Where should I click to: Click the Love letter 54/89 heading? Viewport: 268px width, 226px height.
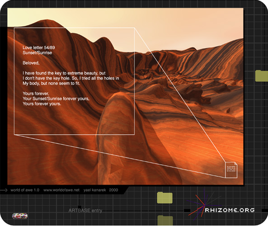pyautogui.click(x=39, y=47)
